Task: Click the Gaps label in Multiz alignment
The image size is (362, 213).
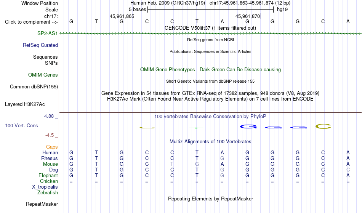Action: (x=52, y=147)
